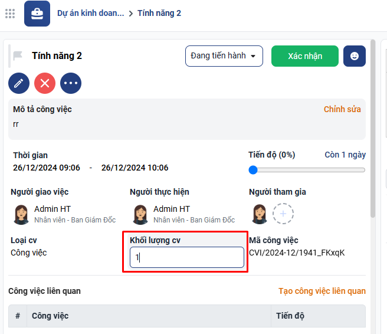Screen dimensions: 387x334
Task: Click the briefcase project app icon
Action: click(x=37, y=14)
